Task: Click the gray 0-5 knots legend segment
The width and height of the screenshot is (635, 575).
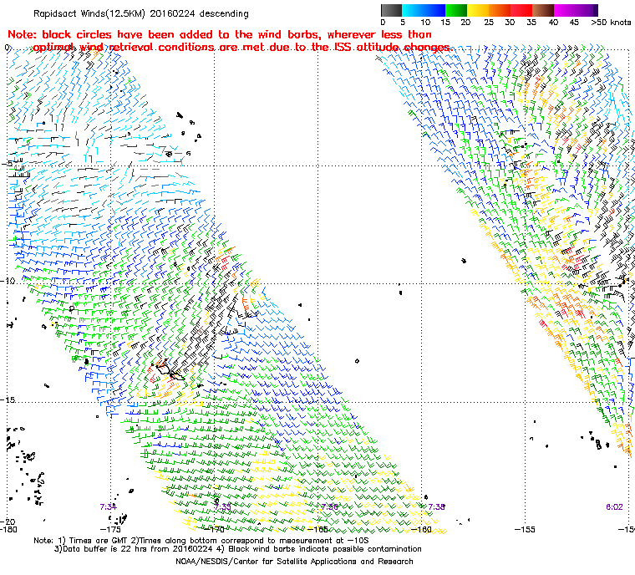Action: [x=391, y=10]
